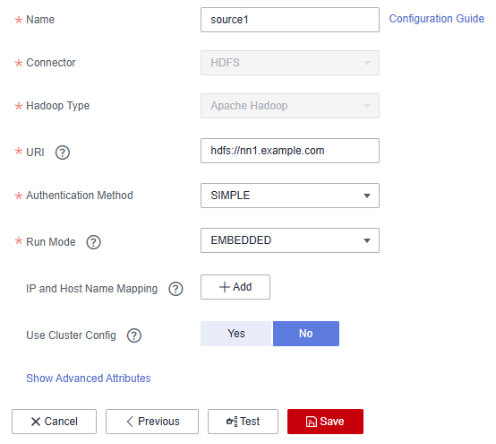This screenshot has width=496, height=444.
Task: Set Use Cluster Config to No
Action: pos(306,334)
